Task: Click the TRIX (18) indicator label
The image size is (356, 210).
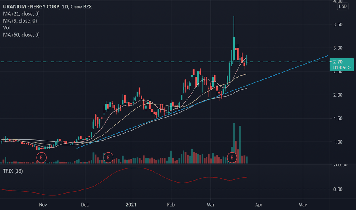Action: point(13,171)
